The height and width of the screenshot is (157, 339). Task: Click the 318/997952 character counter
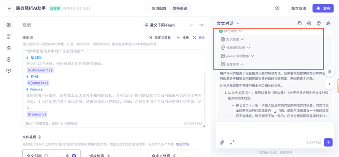tap(193, 124)
